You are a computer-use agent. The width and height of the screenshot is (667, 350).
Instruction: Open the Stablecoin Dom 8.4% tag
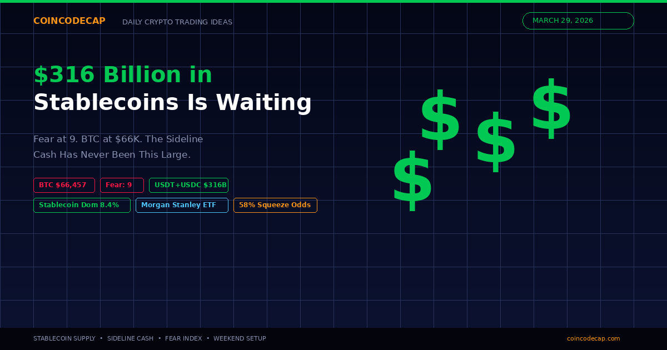click(x=82, y=205)
